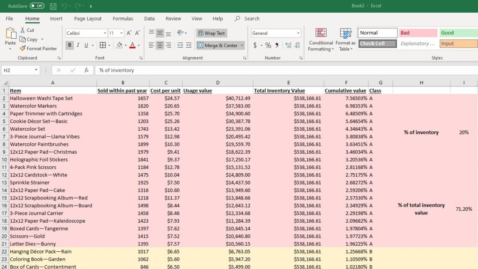Select the Format Painter tool
The height and width of the screenshot is (269, 478).
pyautogui.click(x=38, y=48)
